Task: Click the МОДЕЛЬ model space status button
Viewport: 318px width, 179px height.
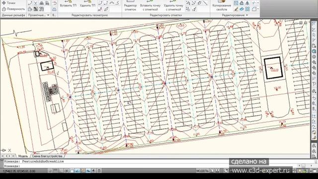Action: click(x=202, y=171)
